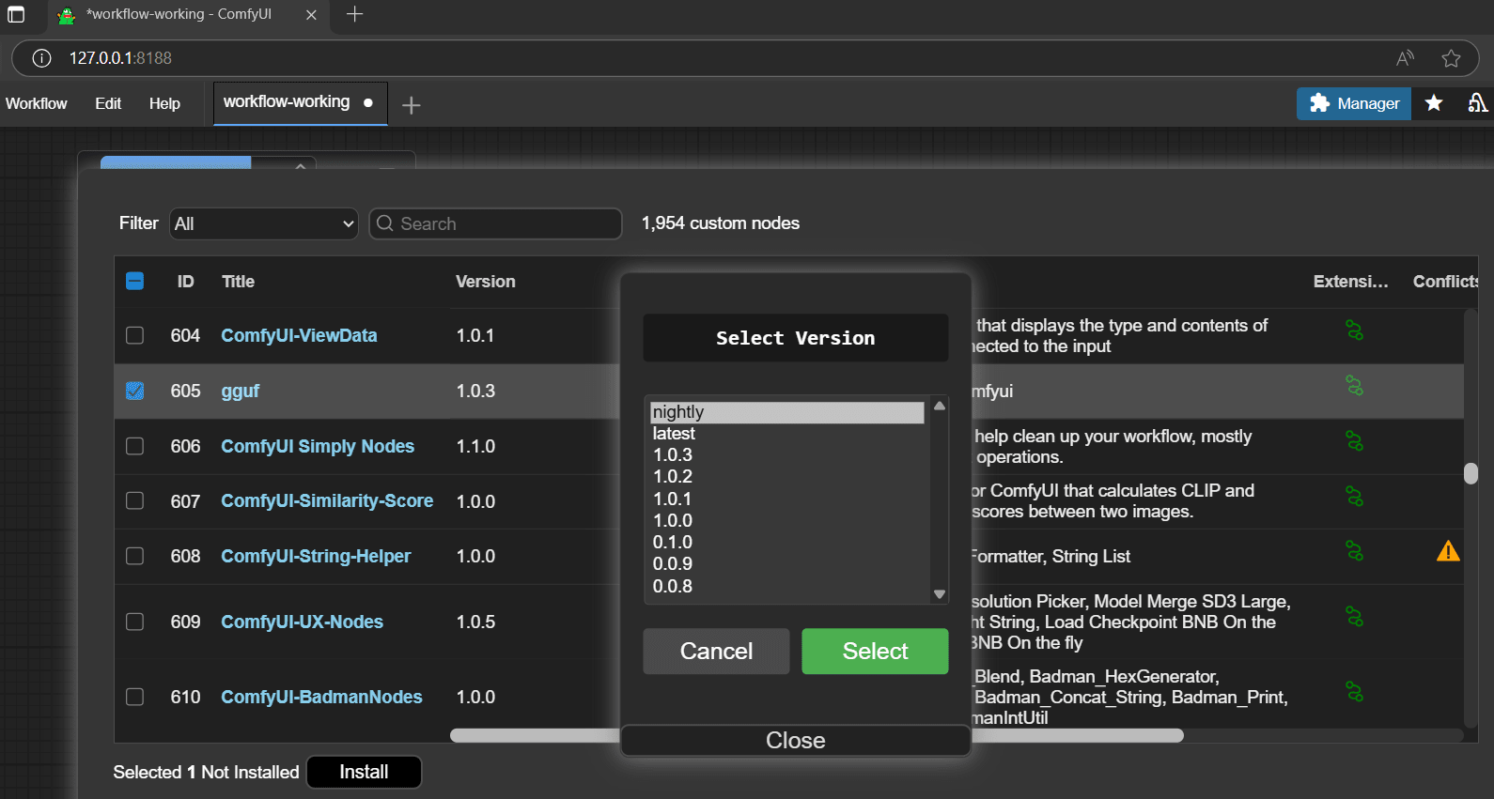
Task: Toggle the select-all header checkbox
Action: (135, 281)
